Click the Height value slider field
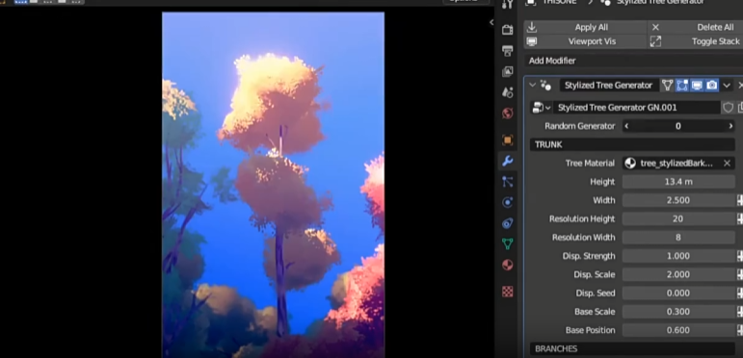The image size is (743, 358). point(678,182)
